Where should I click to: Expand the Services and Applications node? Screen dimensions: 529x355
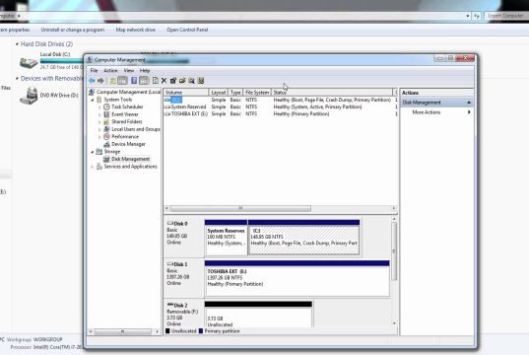pyautogui.click(x=92, y=167)
